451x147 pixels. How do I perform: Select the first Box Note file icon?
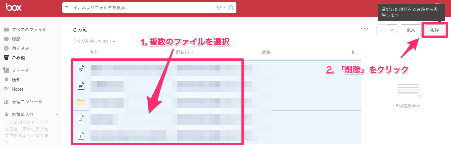(81, 69)
